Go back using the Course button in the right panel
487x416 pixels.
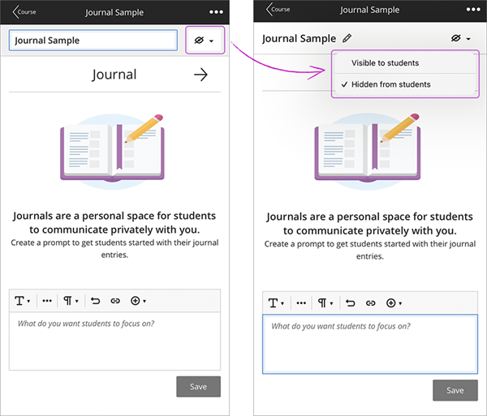(277, 10)
